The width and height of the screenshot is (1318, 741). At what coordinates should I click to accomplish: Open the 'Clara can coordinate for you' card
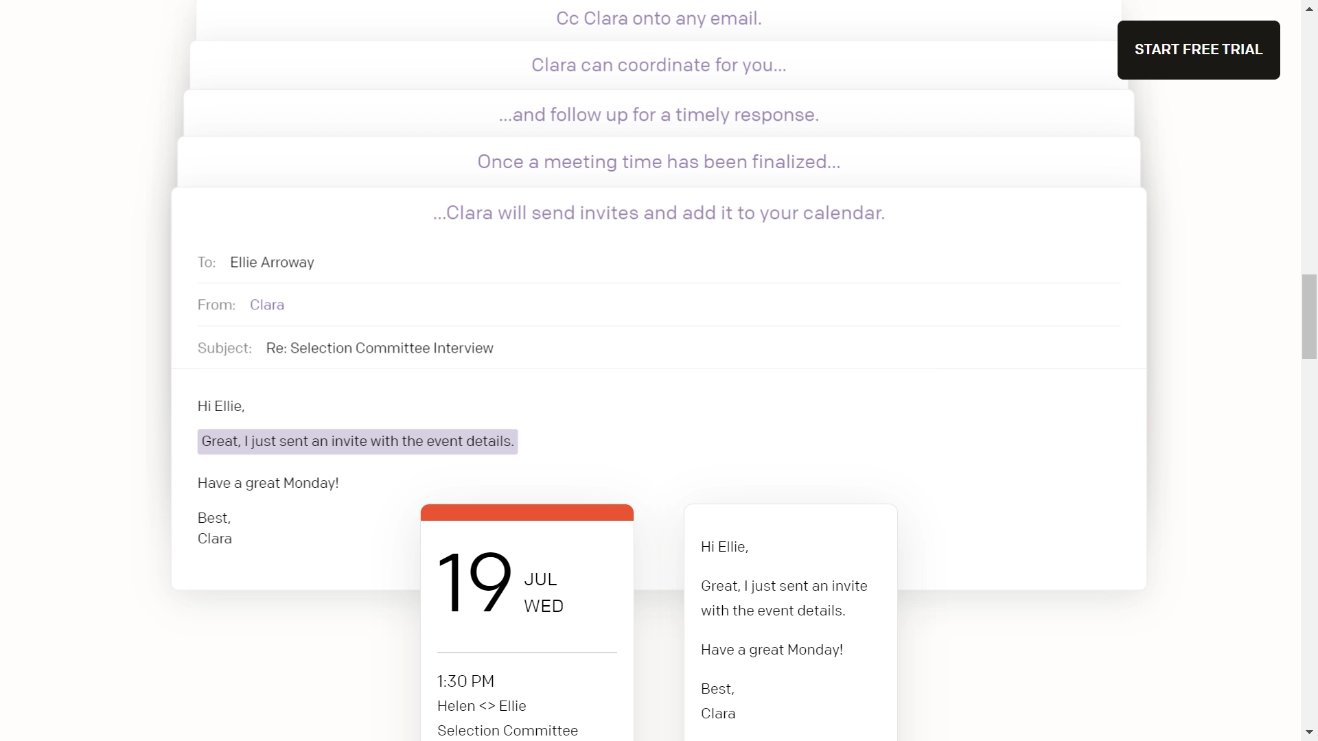(x=658, y=65)
